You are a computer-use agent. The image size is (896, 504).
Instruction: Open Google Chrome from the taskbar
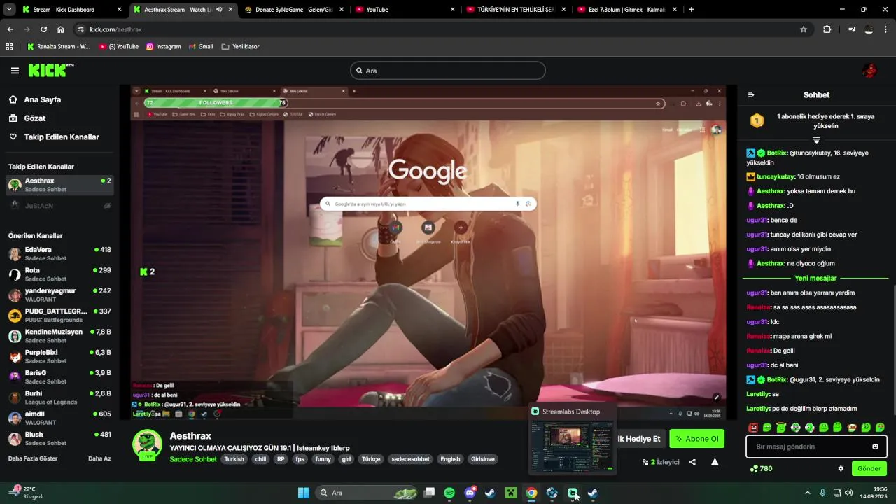531,493
